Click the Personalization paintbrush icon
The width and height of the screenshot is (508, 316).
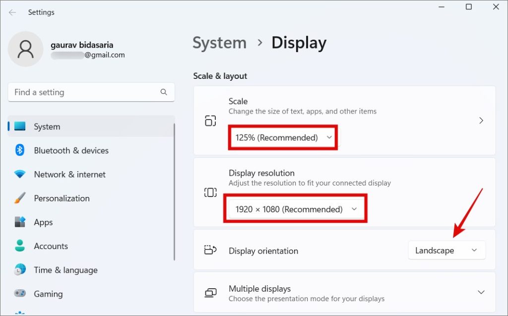pos(20,198)
